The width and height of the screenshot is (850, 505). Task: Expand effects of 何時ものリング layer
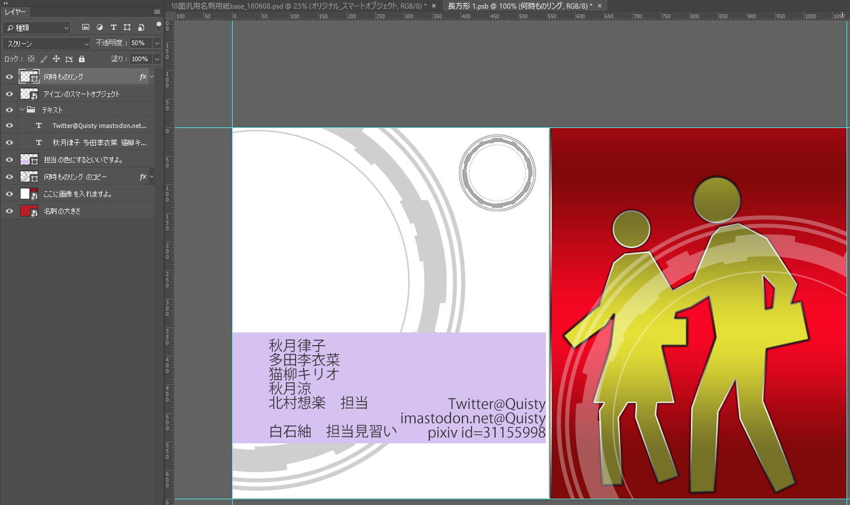click(x=151, y=77)
